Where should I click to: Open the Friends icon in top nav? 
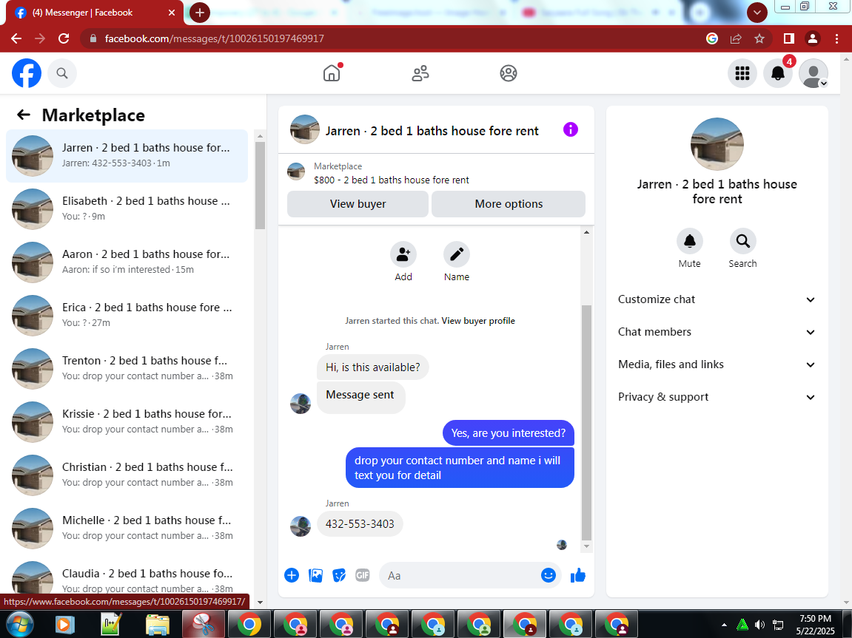click(x=420, y=73)
